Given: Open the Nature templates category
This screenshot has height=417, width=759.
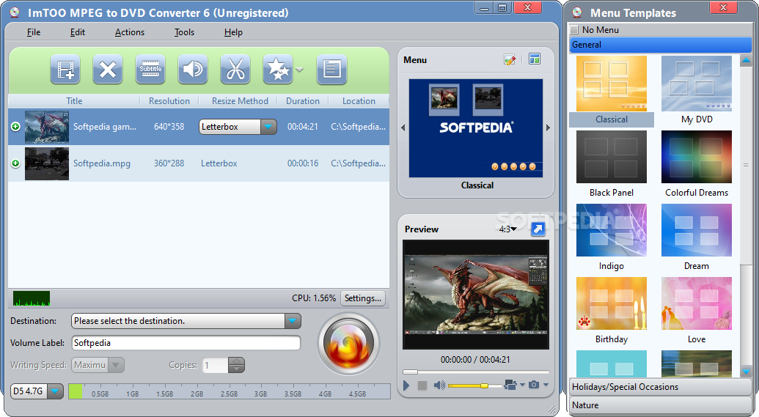Looking at the screenshot, I should click(x=661, y=405).
